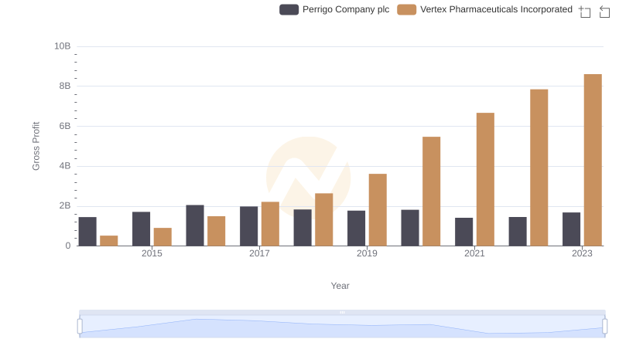619x356 pixels.
Task: Select the Vertex bar for 2021
Action: [x=485, y=179]
